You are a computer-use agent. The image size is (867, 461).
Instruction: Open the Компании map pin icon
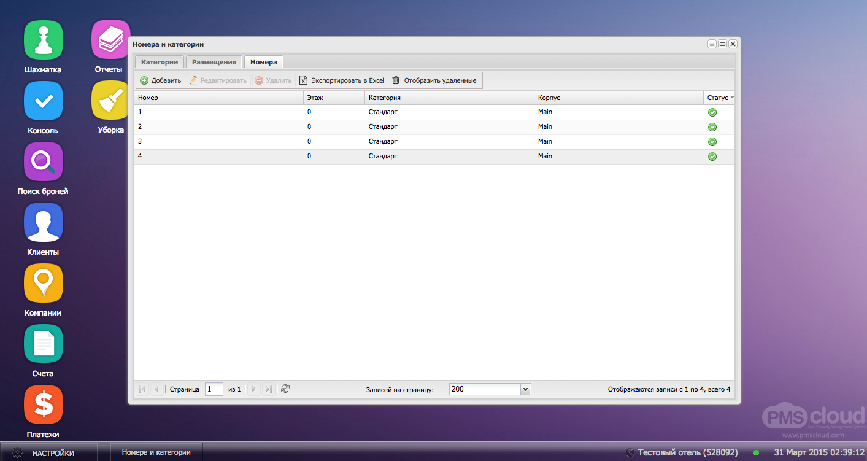43,283
